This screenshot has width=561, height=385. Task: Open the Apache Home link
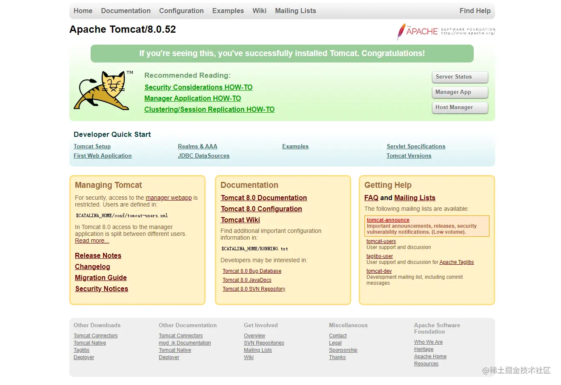click(x=430, y=357)
